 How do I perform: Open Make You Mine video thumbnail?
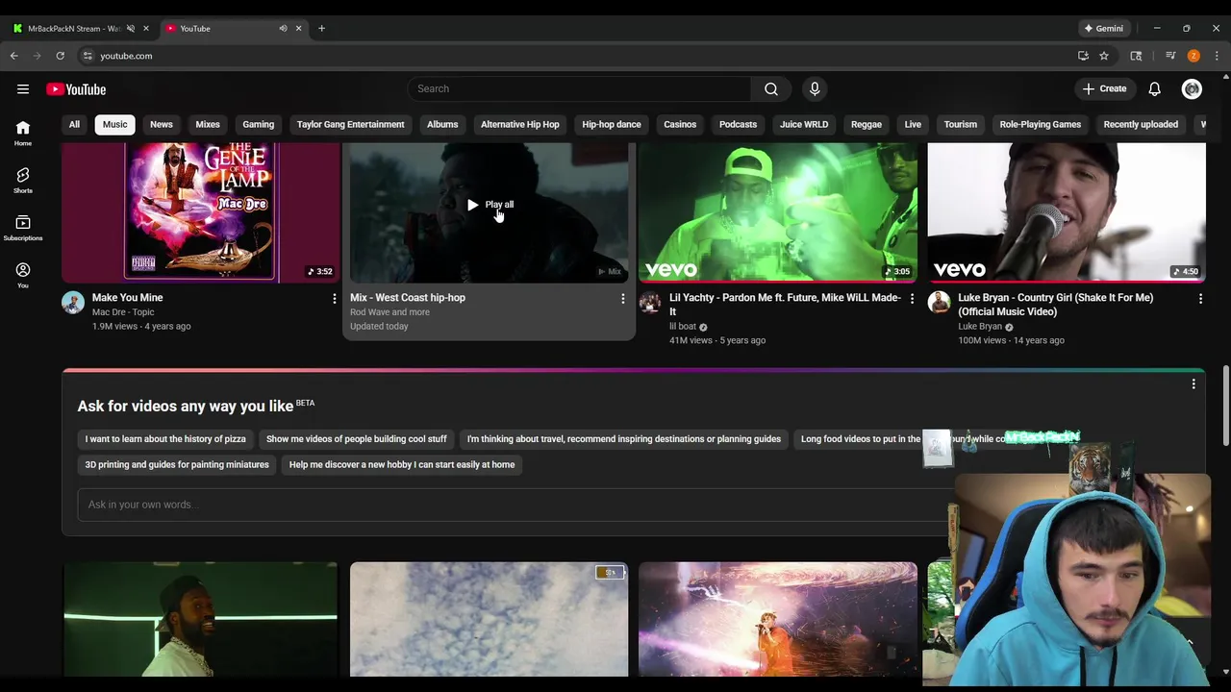click(x=200, y=212)
